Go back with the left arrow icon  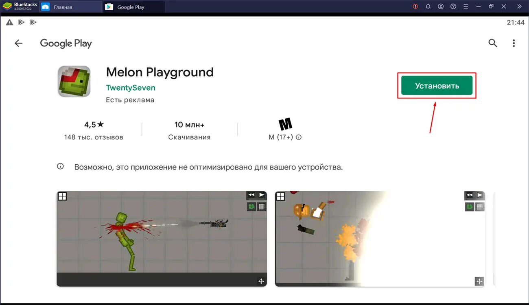pyautogui.click(x=18, y=43)
